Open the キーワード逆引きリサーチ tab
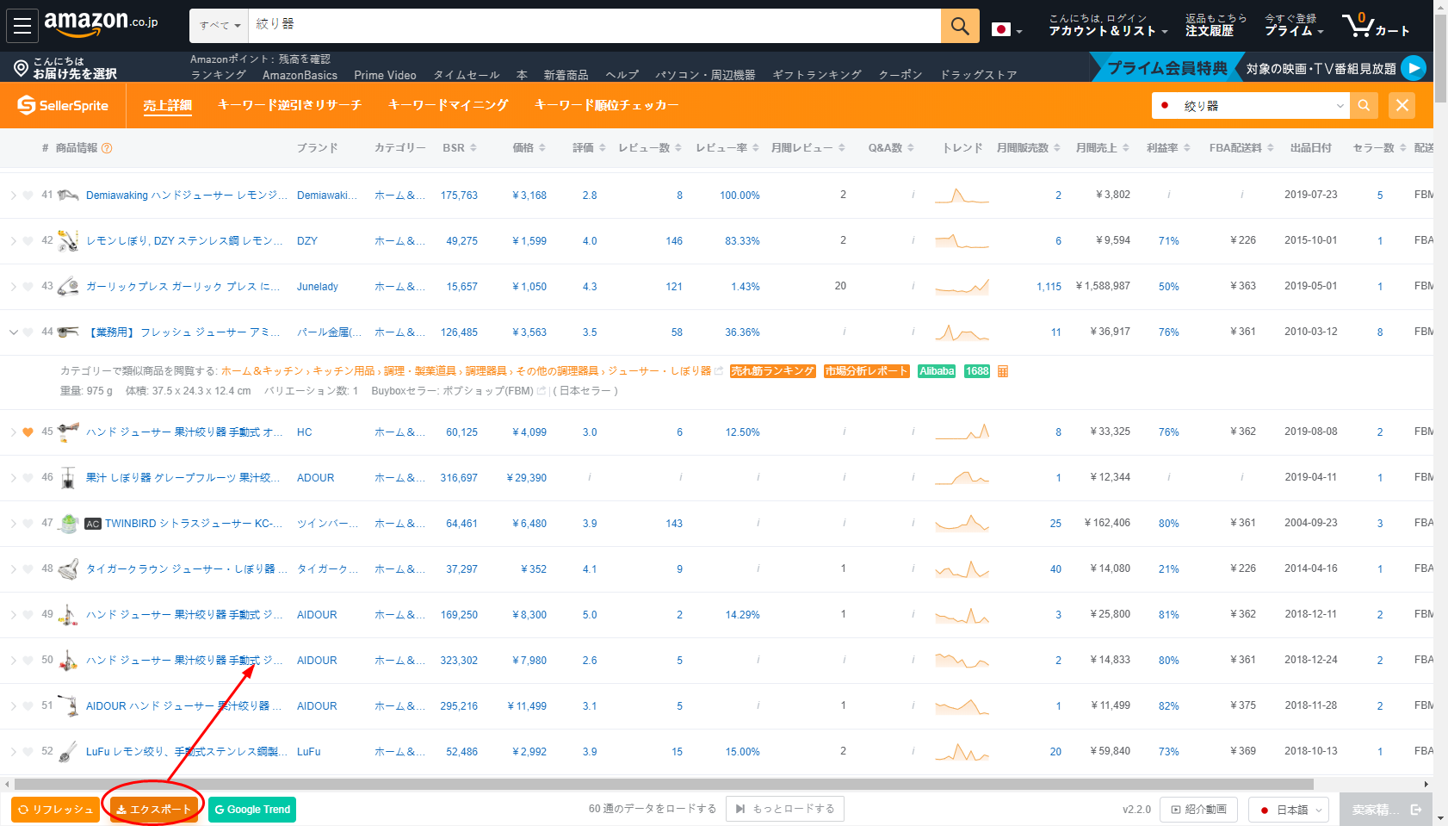 289,105
